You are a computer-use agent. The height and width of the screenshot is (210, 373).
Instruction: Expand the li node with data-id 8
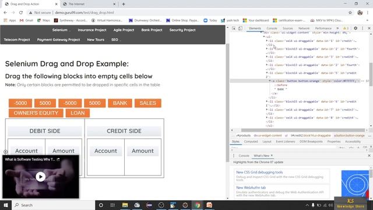click(267, 118)
